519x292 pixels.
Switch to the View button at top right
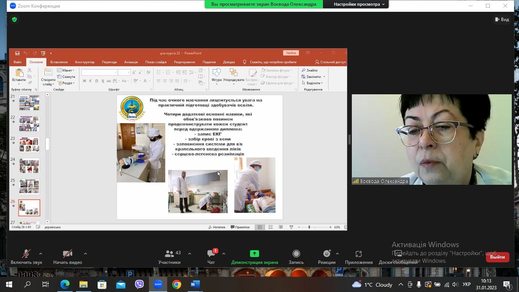[502, 19]
